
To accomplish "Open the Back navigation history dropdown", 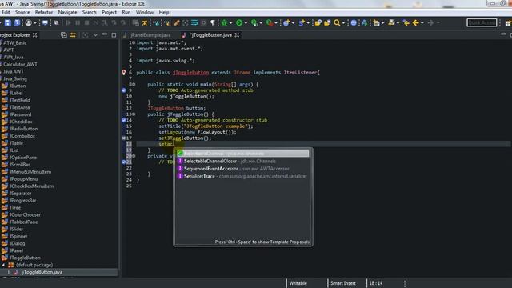I will [422, 23].
